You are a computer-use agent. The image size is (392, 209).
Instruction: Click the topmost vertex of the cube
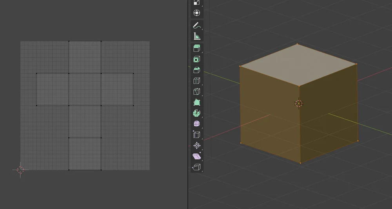[297, 44]
